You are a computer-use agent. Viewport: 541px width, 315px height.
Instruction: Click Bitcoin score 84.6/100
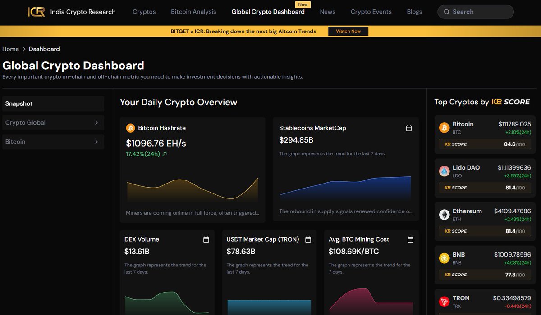(x=514, y=144)
